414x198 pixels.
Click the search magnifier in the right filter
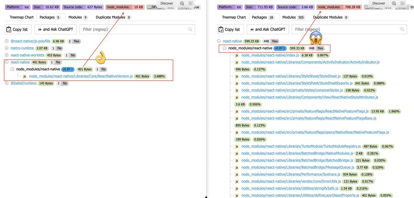tap(402, 29)
